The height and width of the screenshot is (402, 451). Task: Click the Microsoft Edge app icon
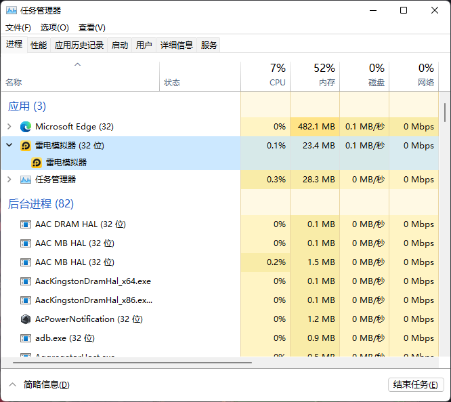point(26,127)
